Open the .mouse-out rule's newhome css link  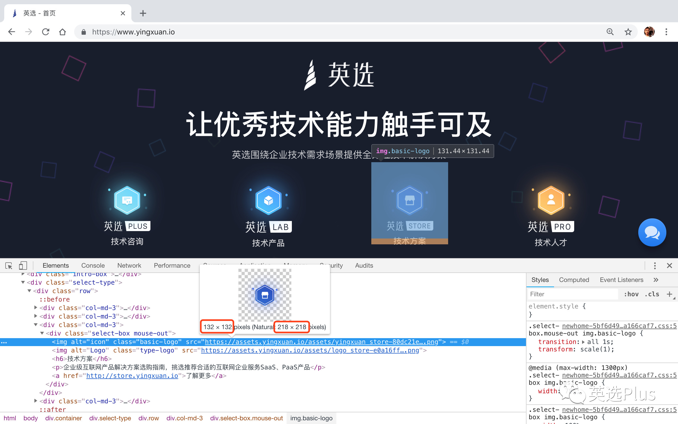pyautogui.click(x=619, y=326)
